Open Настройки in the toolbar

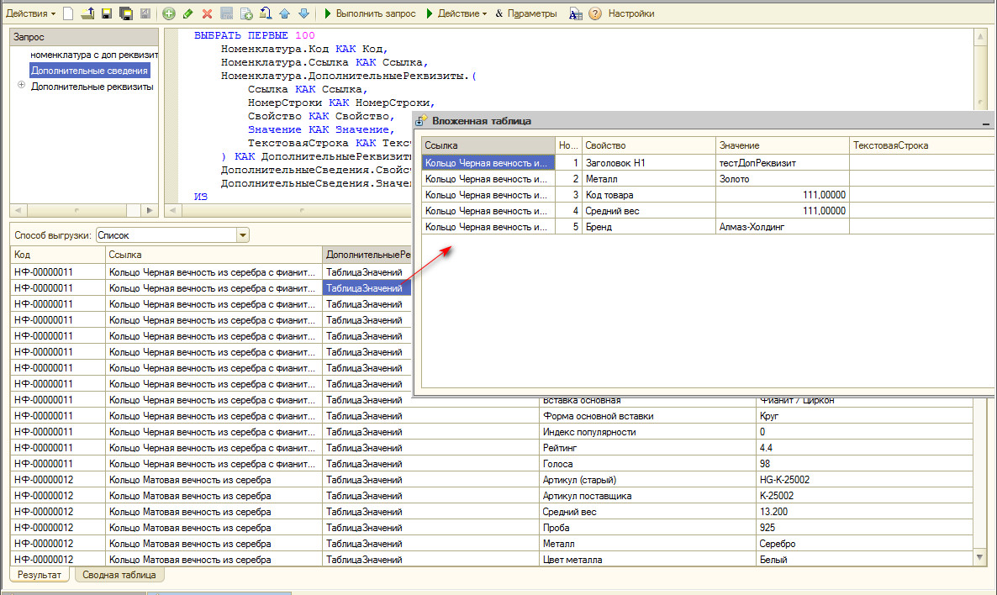tap(630, 13)
